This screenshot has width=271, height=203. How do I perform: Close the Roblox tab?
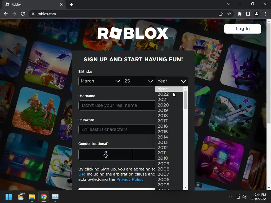point(61,4)
